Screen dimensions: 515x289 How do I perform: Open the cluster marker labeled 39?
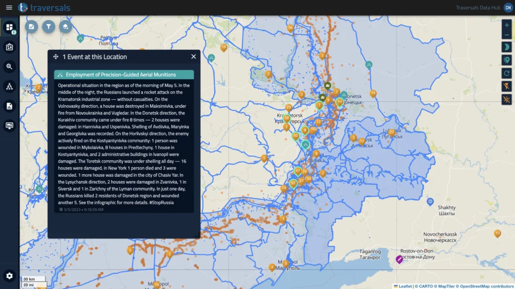(308, 179)
